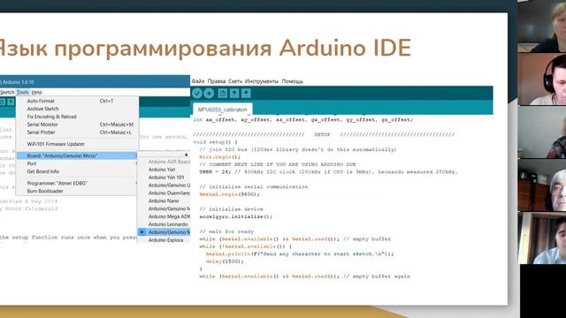Open the Скетч menu
566x318 pixels.
point(235,81)
